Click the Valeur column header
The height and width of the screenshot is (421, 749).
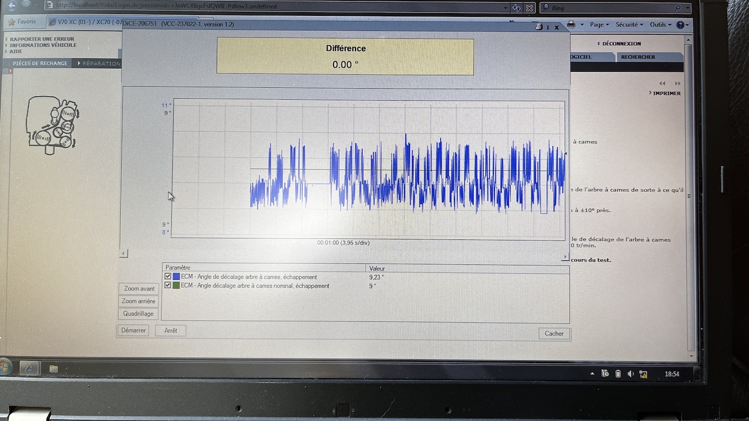coord(467,268)
